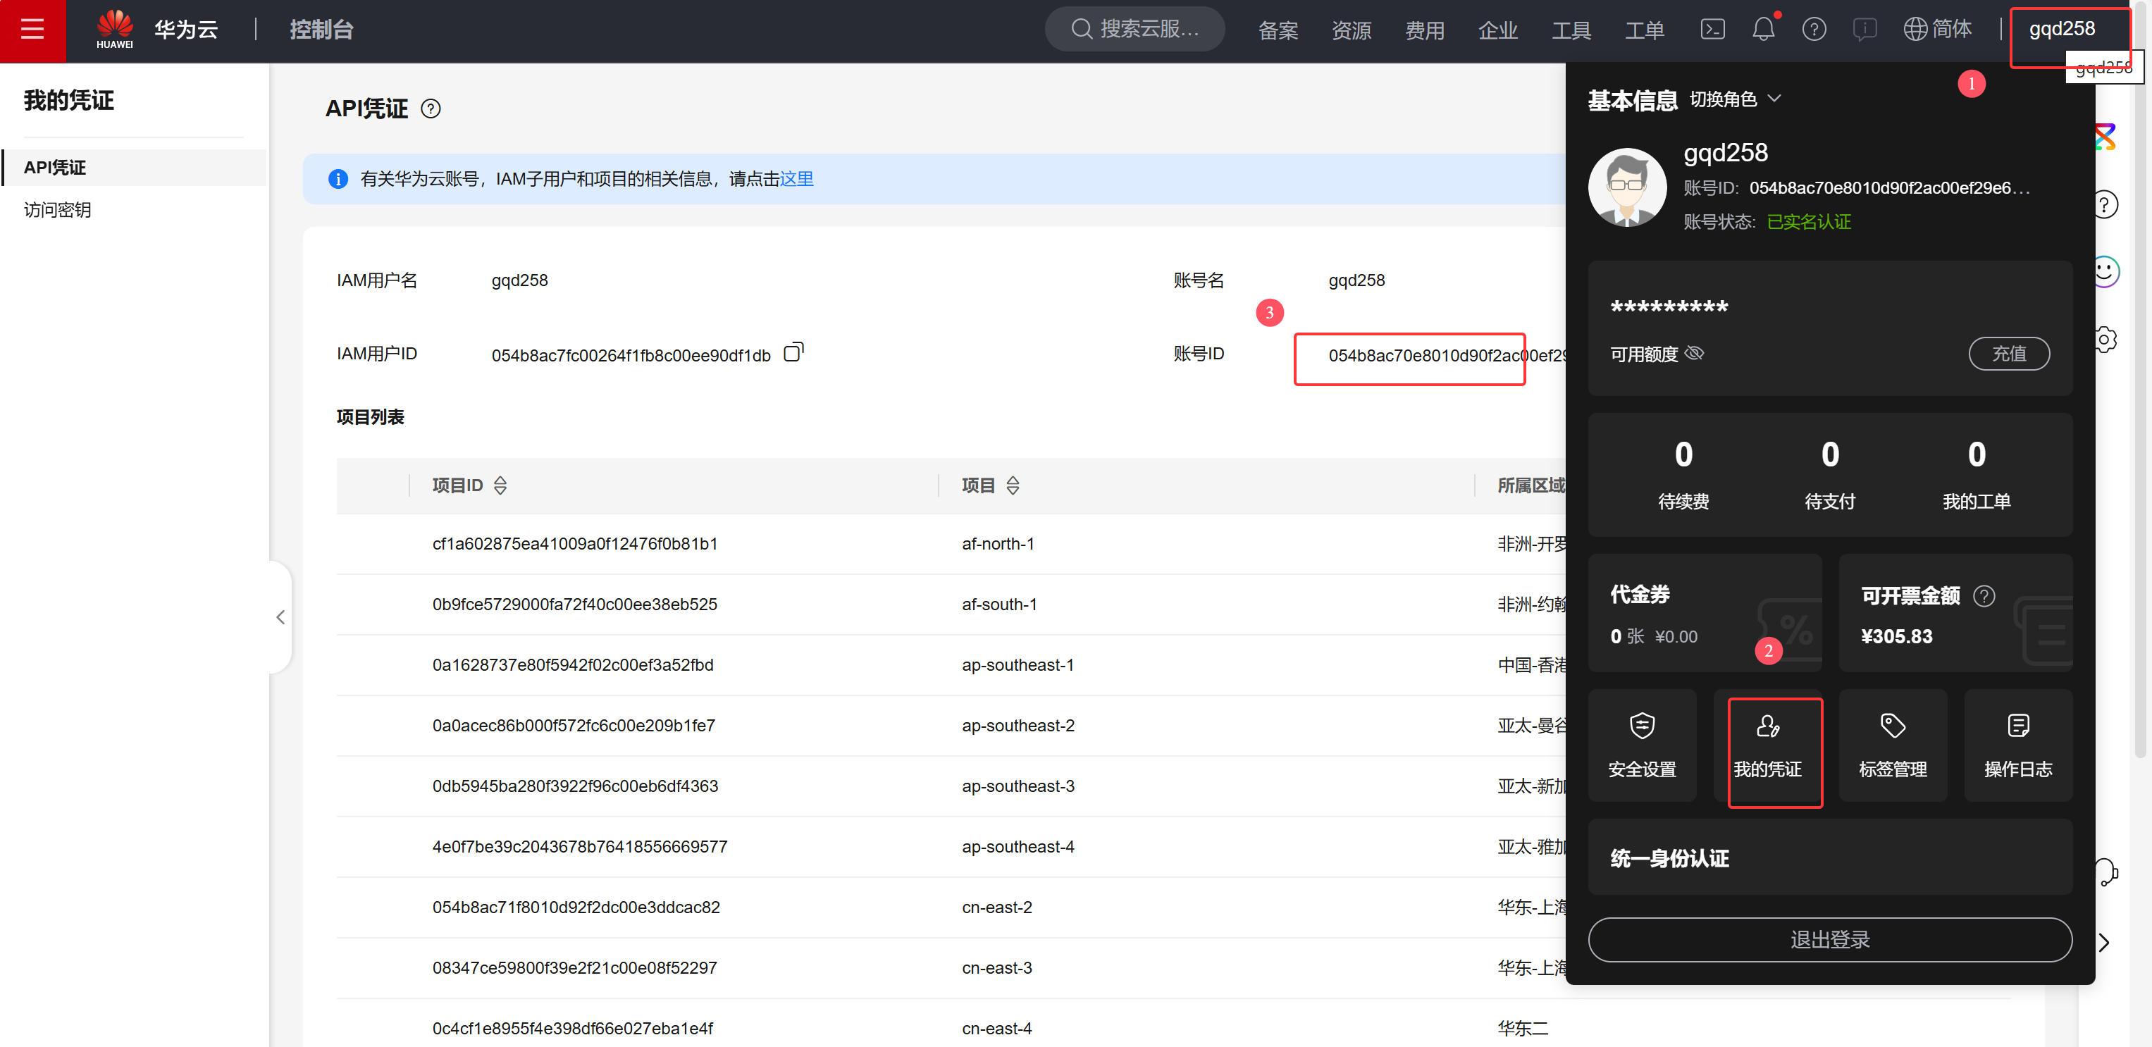Copy the IAM用户ID value
Image resolution: width=2152 pixels, height=1047 pixels.
[x=793, y=352]
